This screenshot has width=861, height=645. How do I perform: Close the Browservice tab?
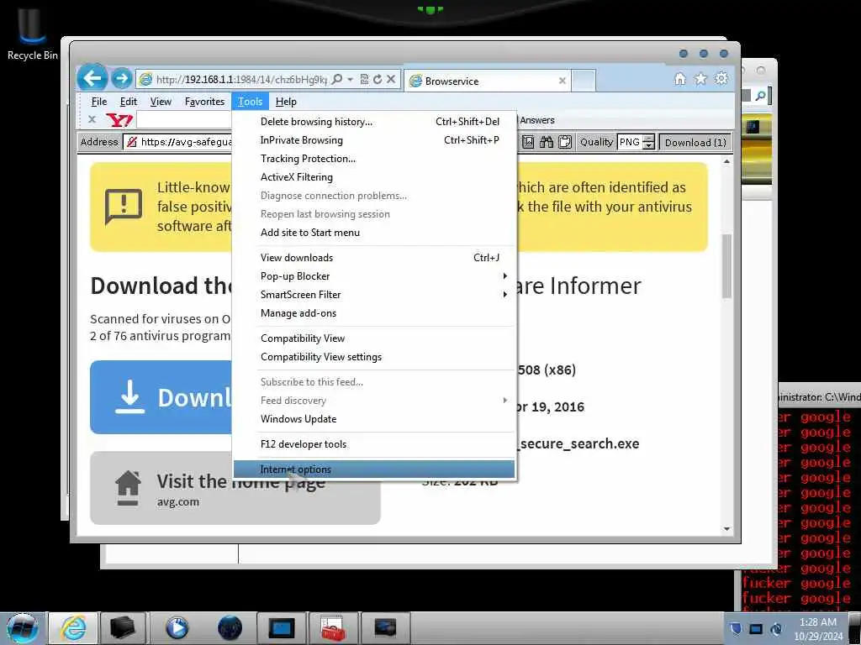(x=563, y=81)
